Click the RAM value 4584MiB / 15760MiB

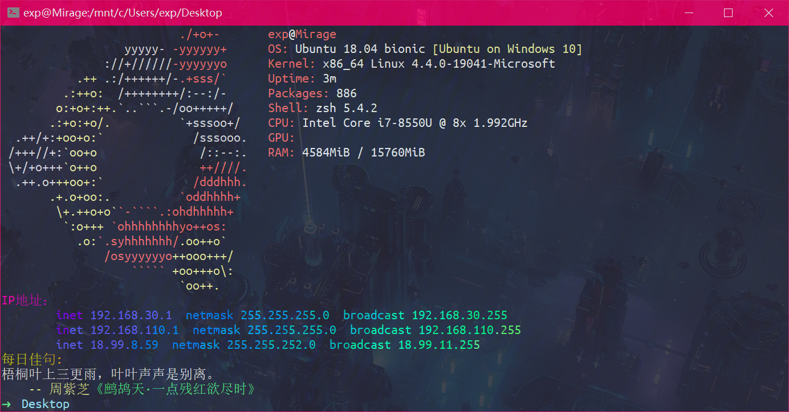click(364, 153)
